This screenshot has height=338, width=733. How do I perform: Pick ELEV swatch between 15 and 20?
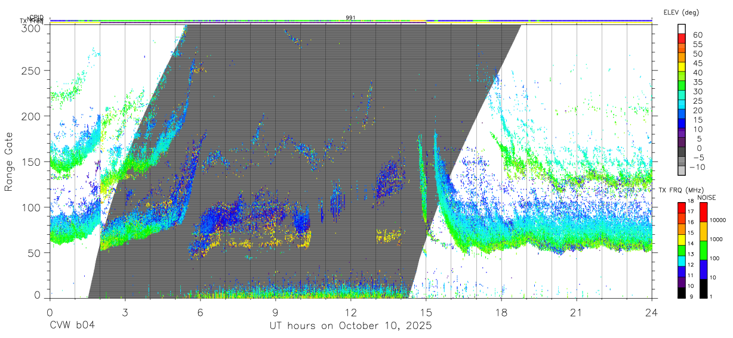click(x=682, y=115)
